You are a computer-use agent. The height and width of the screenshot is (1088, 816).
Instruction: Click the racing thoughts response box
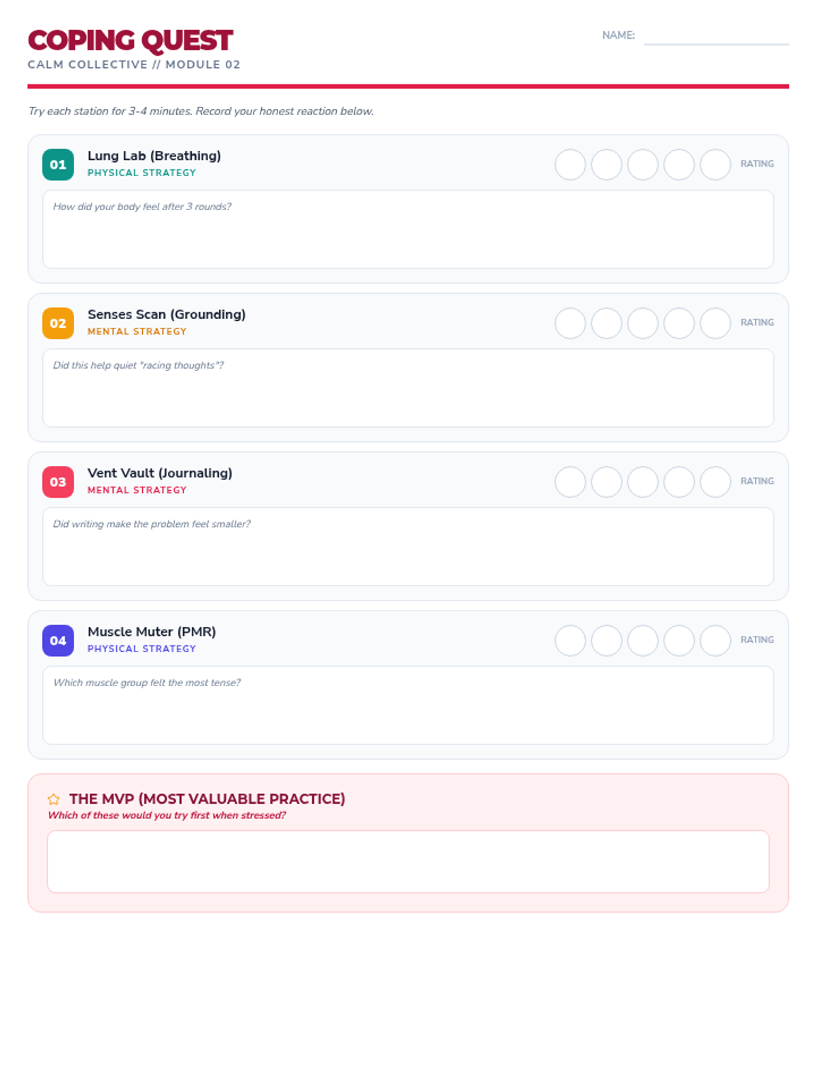pos(408,388)
